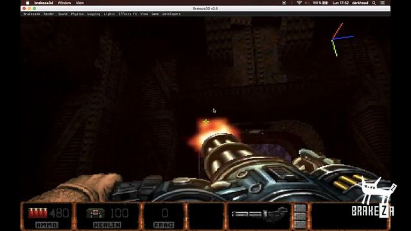Open the Physics menu
The width and height of the screenshot is (411, 231).
77,14
